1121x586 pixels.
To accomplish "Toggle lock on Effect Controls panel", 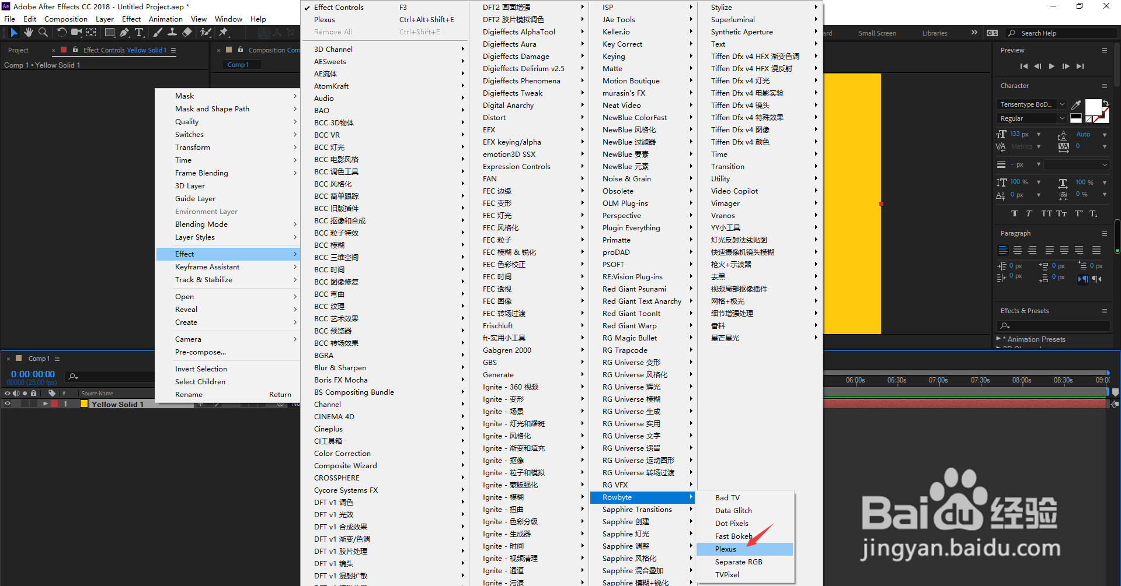I will (x=75, y=50).
